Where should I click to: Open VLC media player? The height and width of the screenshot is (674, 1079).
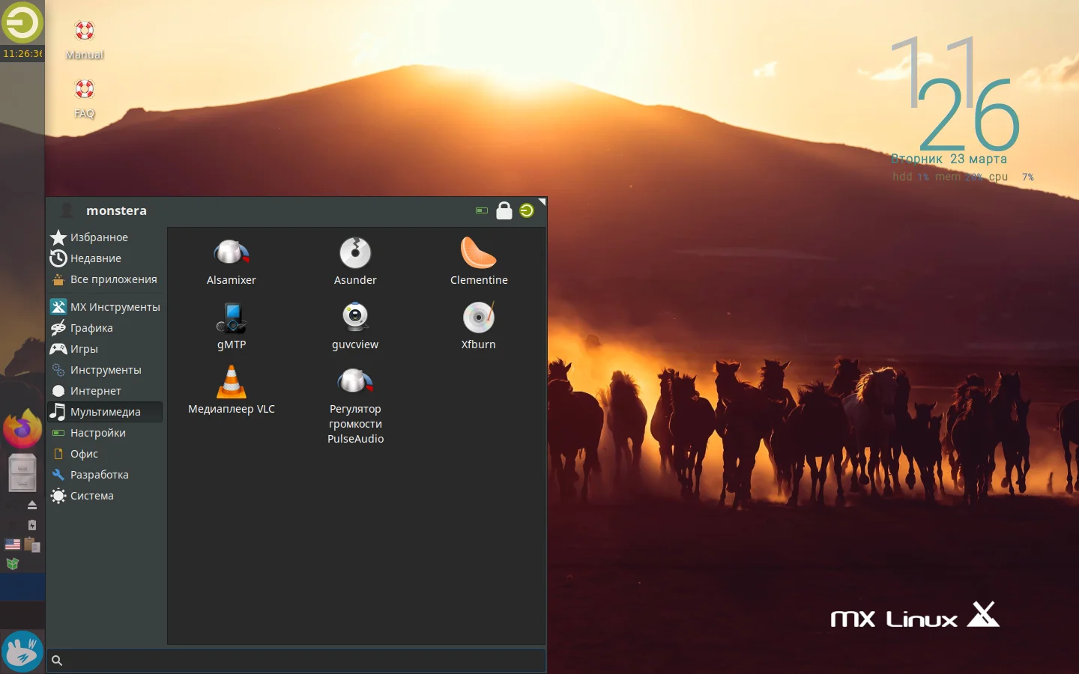(232, 391)
